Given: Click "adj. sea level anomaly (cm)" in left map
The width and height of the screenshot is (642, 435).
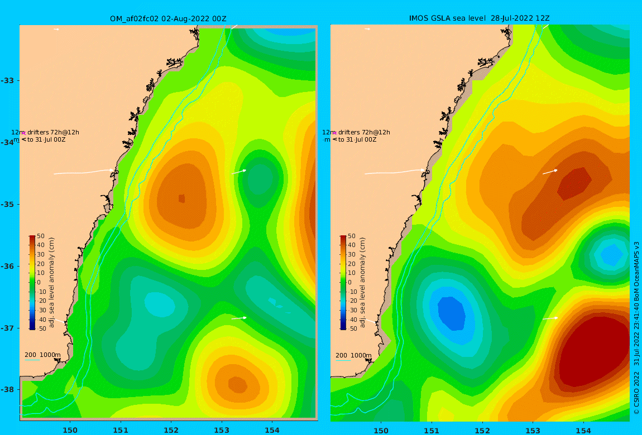Looking at the screenshot, I should tap(51, 282).
